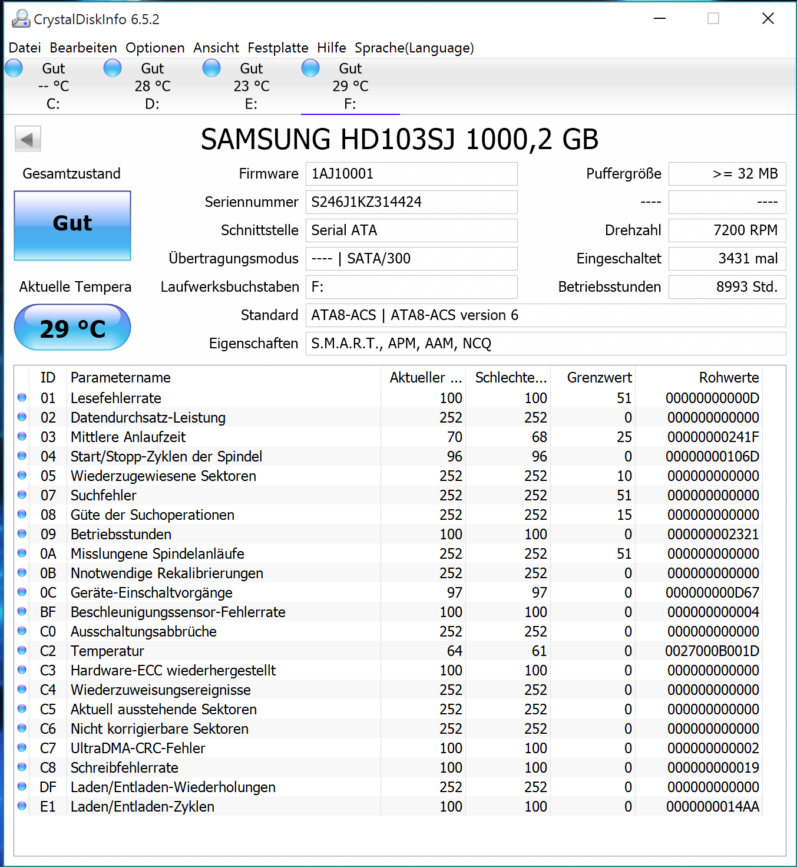Image resolution: width=797 pixels, height=867 pixels.
Task: Click status dot for Schreibfehlerrate row
Action: pyautogui.click(x=22, y=767)
